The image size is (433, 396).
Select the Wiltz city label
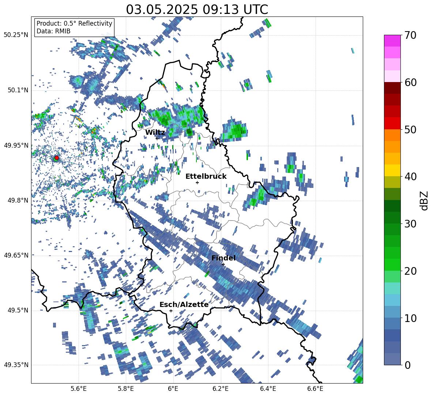(x=155, y=133)
